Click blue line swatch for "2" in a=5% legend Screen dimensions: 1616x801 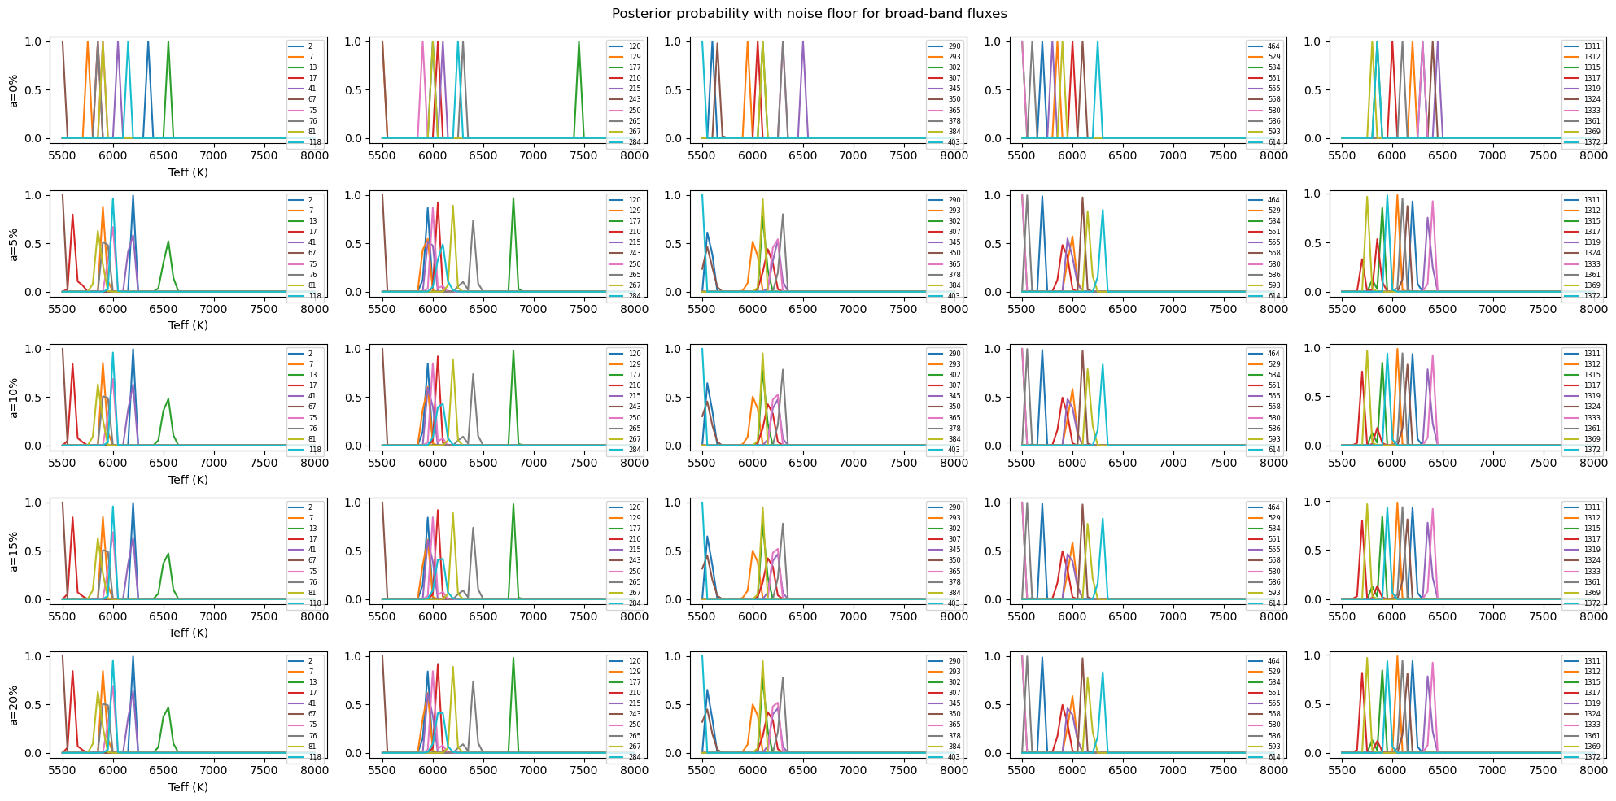(295, 200)
